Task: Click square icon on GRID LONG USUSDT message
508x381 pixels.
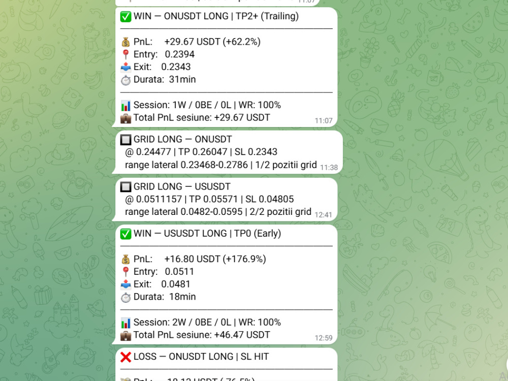Action: point(125,187)
